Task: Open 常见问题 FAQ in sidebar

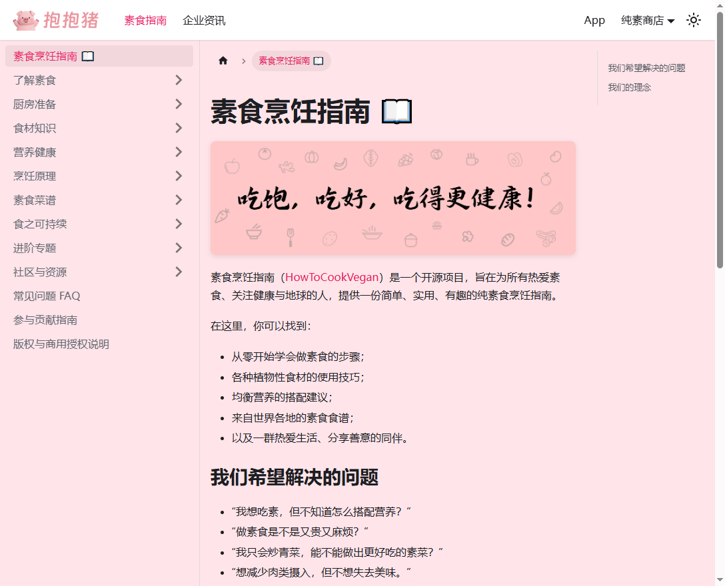Action: (x=47, y=296)
